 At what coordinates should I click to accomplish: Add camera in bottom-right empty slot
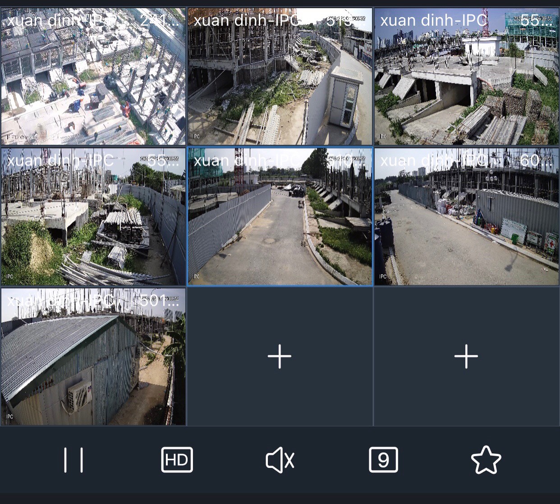(x=466, y=357)
